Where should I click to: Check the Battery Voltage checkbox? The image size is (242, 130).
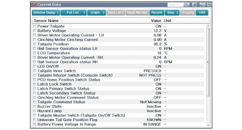coord(34,31)
